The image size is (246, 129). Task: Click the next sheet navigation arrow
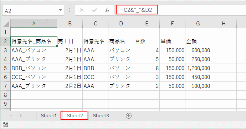(21, 116)
